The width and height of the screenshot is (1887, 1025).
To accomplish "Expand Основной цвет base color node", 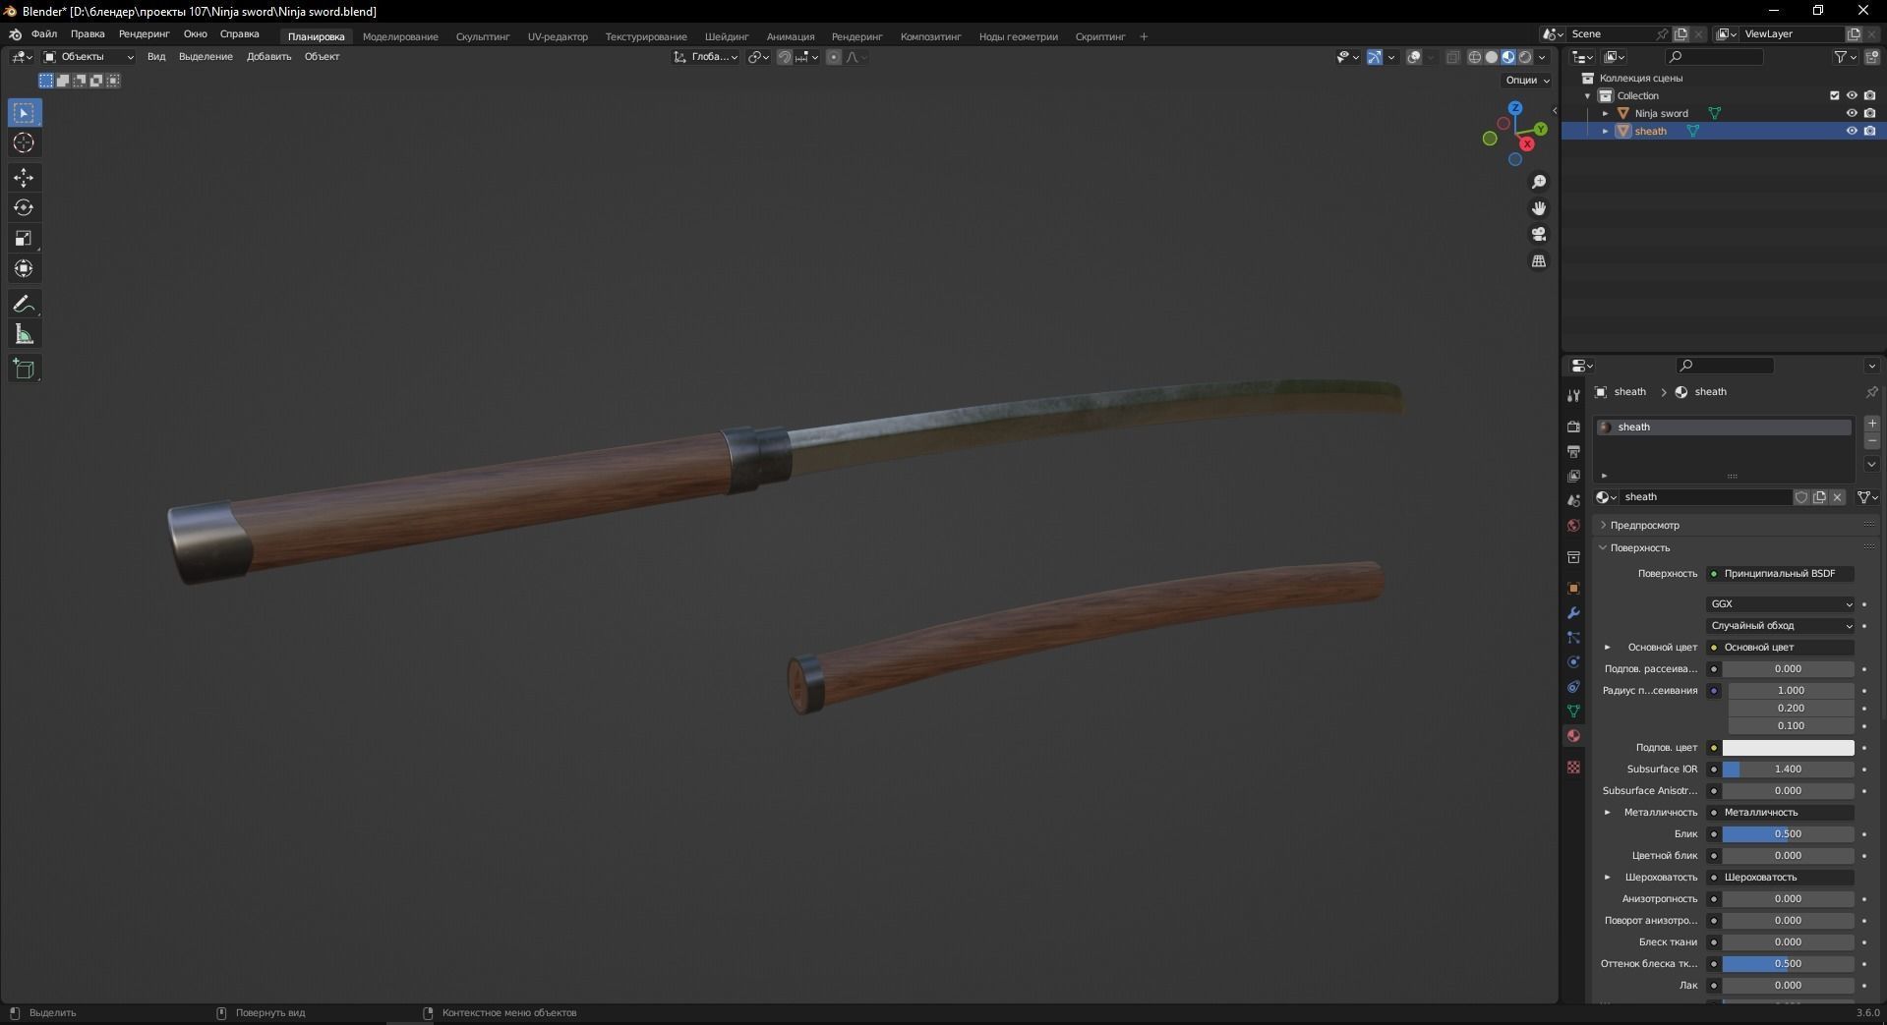I will [1607, 648].
